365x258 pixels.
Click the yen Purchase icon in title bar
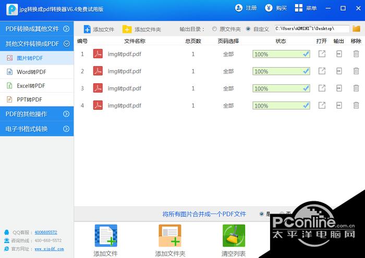(x=269, y=8)
